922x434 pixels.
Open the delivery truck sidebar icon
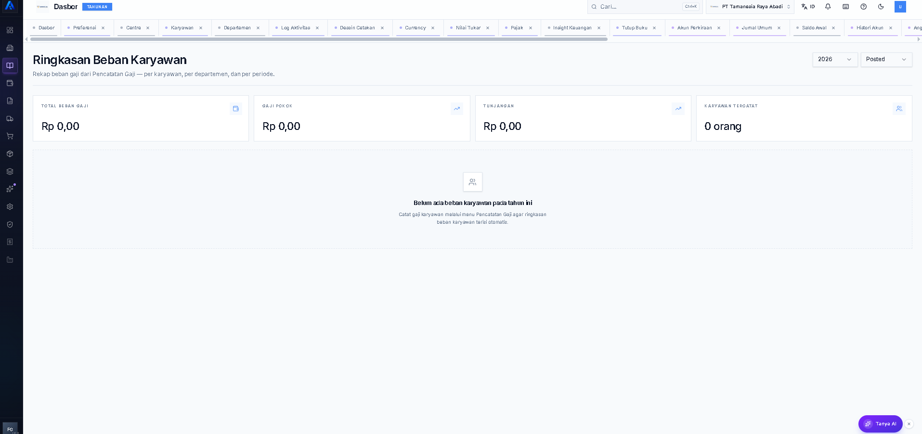10,118
